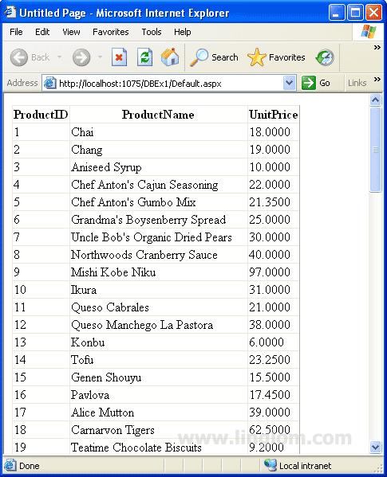Screen dimensions: 387x477
Task: Refresh the page with green arrows icon
Action: pos(144,57)
